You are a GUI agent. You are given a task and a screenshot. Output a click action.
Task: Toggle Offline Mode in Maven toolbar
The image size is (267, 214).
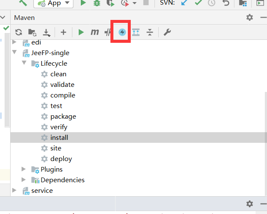coord(108,32)
